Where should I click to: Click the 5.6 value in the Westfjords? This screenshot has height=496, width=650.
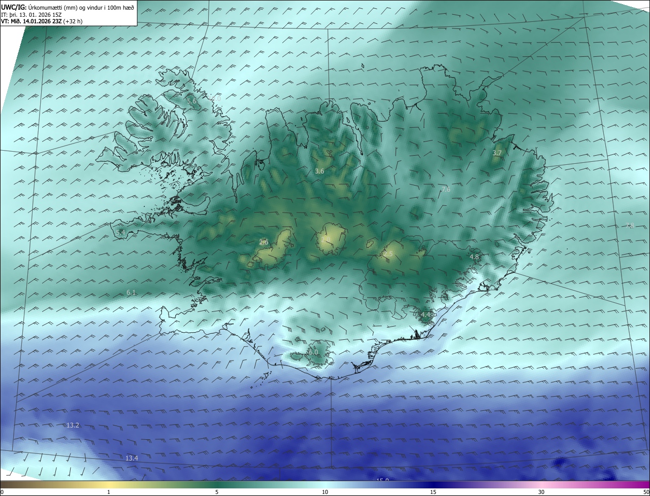coord(191,101)
